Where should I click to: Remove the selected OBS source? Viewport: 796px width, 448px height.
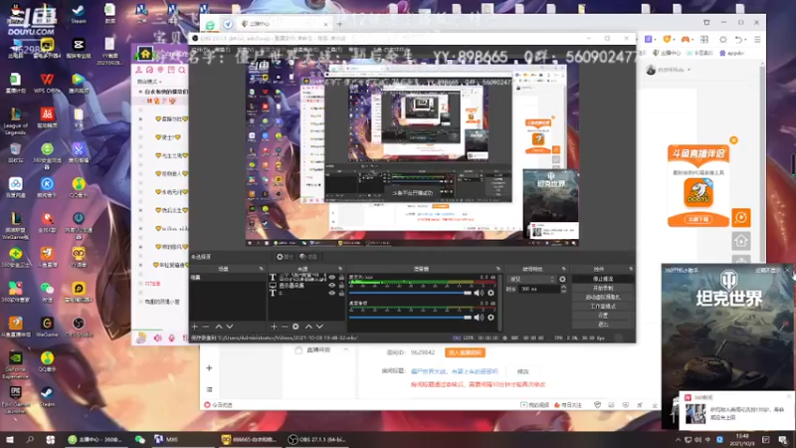coord(285,327)
